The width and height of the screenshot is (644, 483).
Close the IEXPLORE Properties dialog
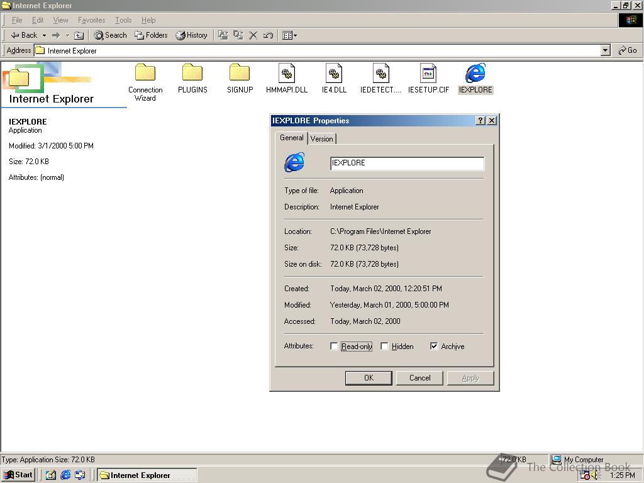[492, 120]
